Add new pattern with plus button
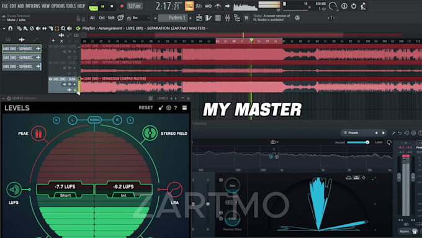Image resolution: width=422 pixels, height=238 pixels. (191, 18)
